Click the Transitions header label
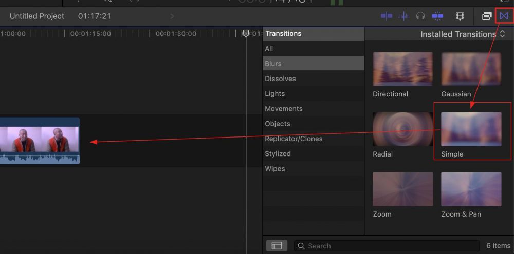The image size is (514, 254). tap(283, 34)
